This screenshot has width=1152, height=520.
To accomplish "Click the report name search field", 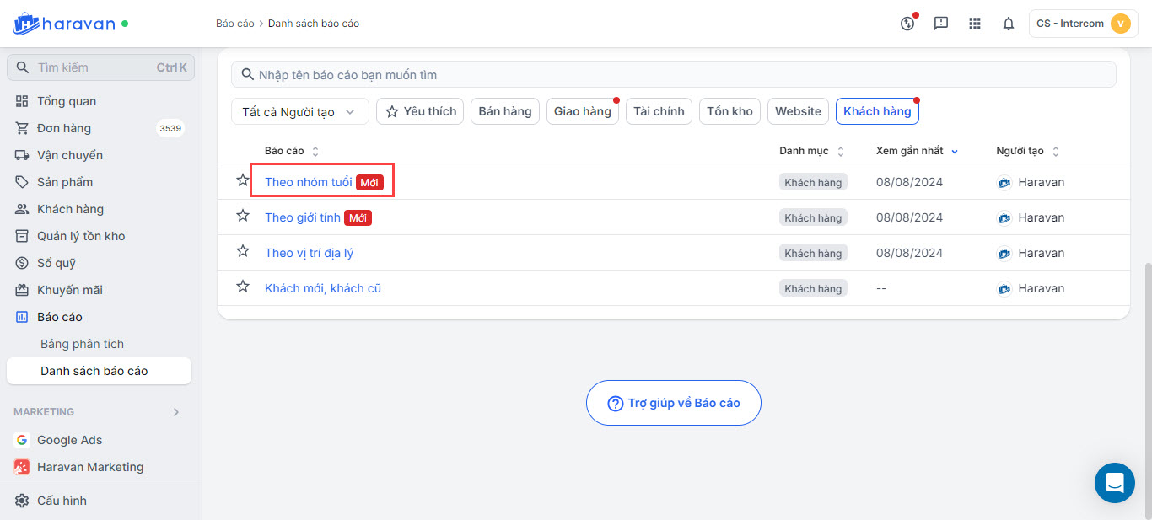I will tap(674, 75).
